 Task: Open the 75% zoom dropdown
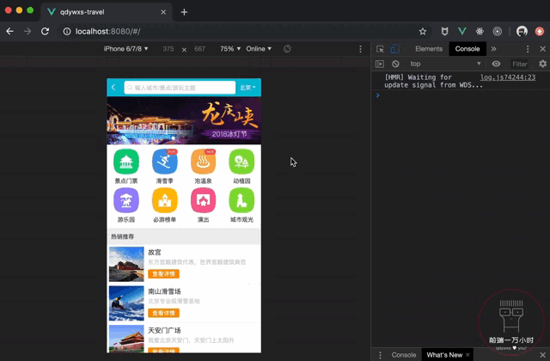230,49
